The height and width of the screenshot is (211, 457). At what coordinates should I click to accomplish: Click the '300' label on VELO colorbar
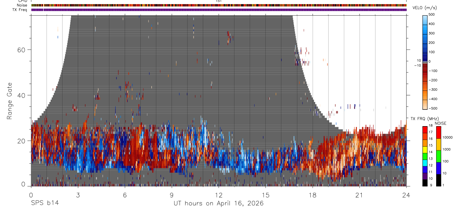coord(432,33)
